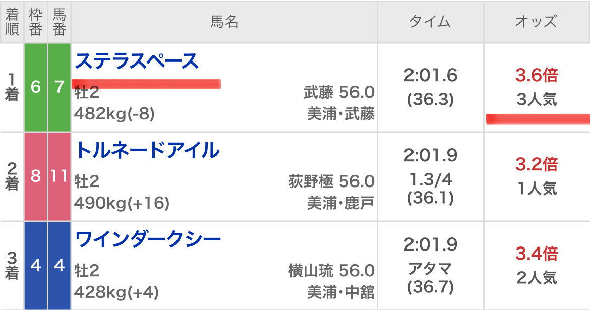The height and width of the screenshot is (310, 590).
Task: Click the 3.6倍 odds value
Action: (x=537, y=76)
